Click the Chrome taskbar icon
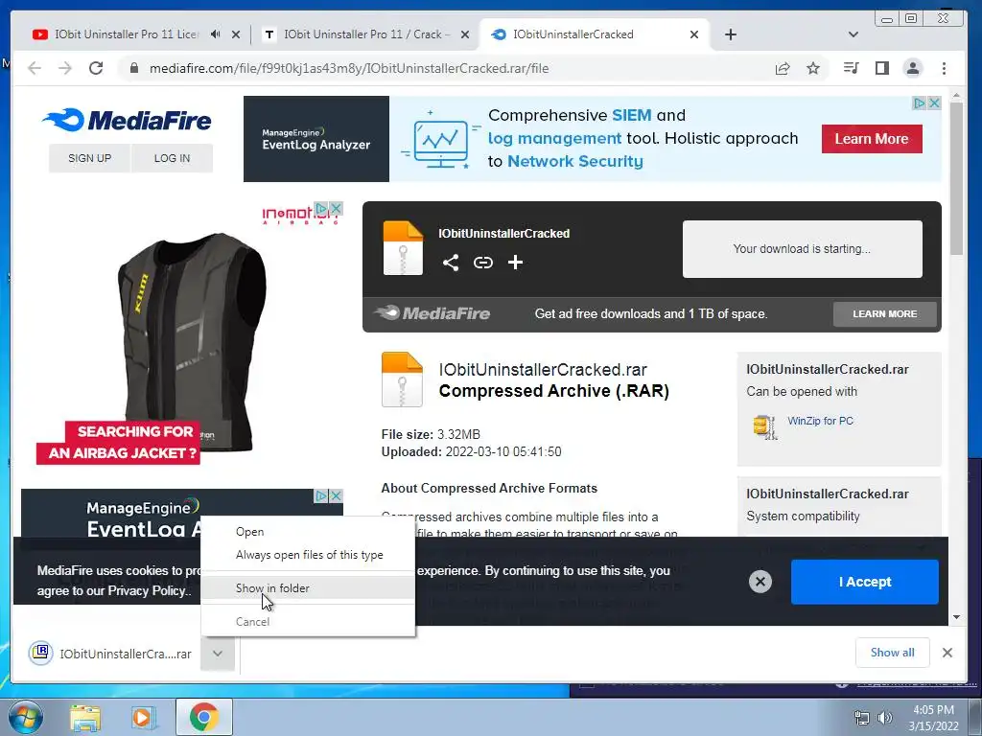 (x=203, y=717)
